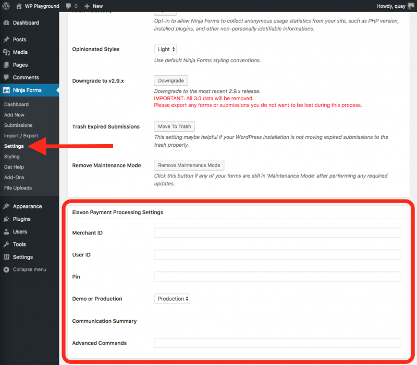Change the Demo or Production dropdown

coord(172,298)
